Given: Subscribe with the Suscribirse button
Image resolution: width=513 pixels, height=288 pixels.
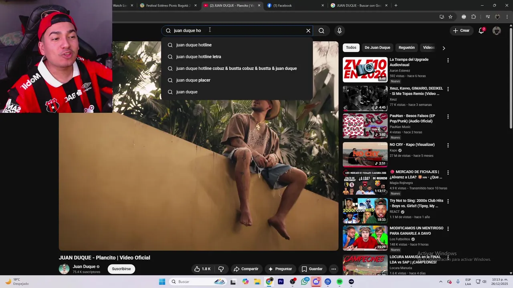Looking at the screenshot, I should [121, 269].
